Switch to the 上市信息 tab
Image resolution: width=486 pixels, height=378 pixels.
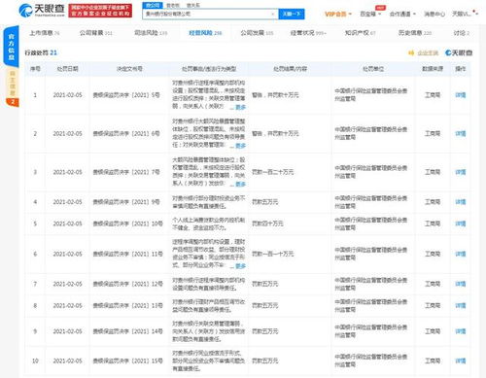click(45, 33)
